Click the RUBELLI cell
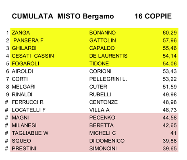 point(100,95)
